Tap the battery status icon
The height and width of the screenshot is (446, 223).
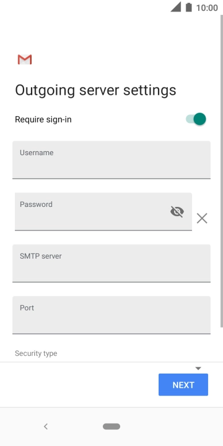(189, 7)
